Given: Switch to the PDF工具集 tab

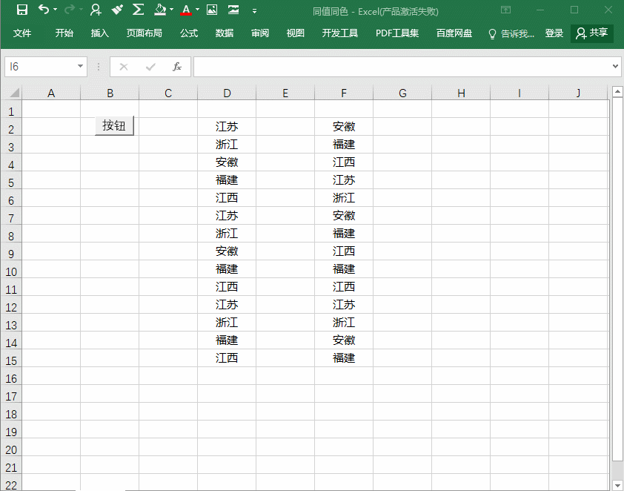Looking at the screenshot, I should point(397,33).
